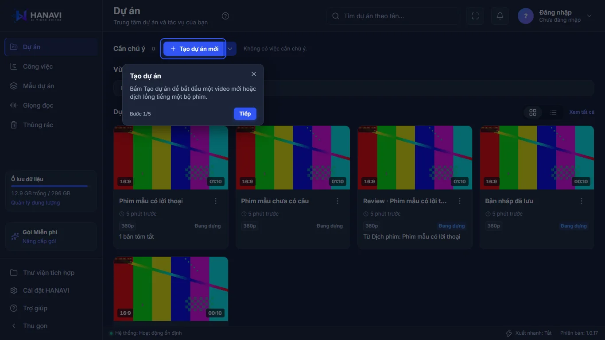Click the Quản lý dung lượng link
605x340 pixels.
click(x=35, y=203)
